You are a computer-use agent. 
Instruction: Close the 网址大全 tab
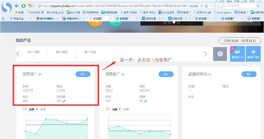[31, 18]
